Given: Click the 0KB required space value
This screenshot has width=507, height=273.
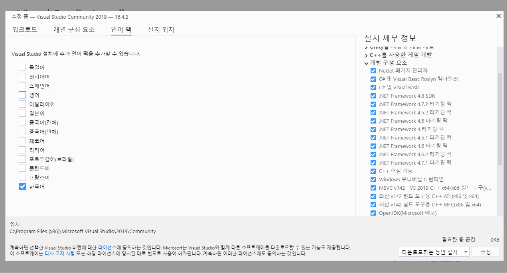Looking at the screenshot, I should coord(495,240).
